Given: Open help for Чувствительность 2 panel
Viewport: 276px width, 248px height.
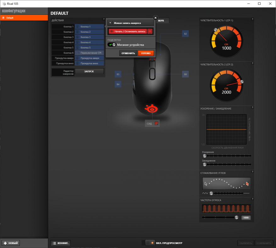Looking at the screenshot, I should [x=252, y=63].
